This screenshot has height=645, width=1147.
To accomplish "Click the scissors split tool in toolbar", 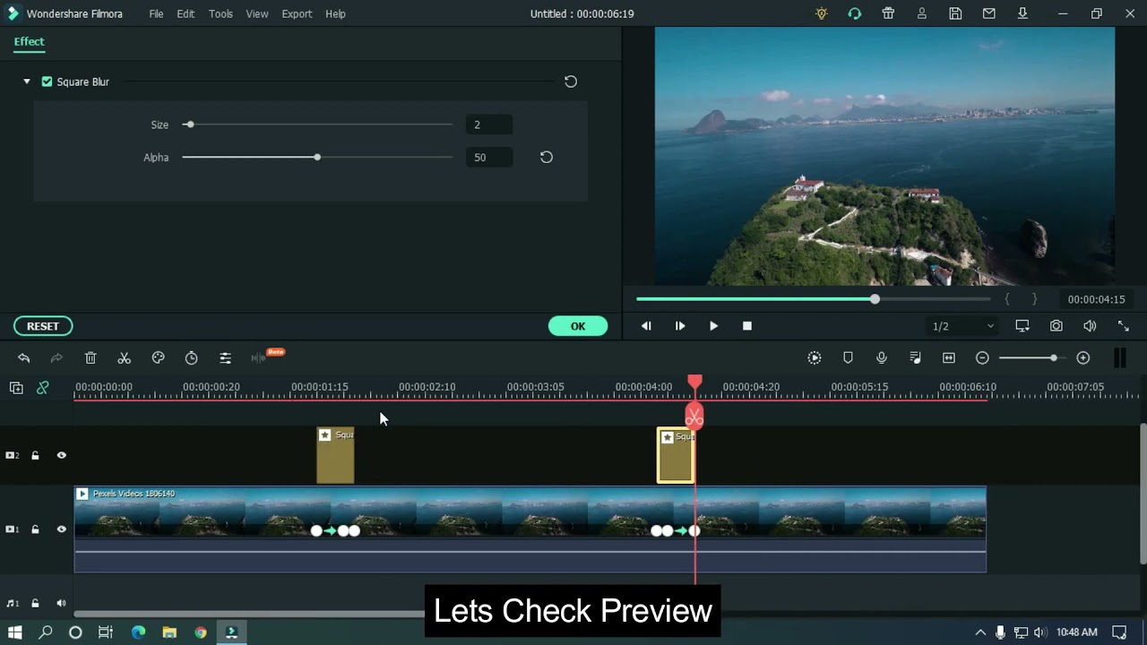I will click(125, 358).
